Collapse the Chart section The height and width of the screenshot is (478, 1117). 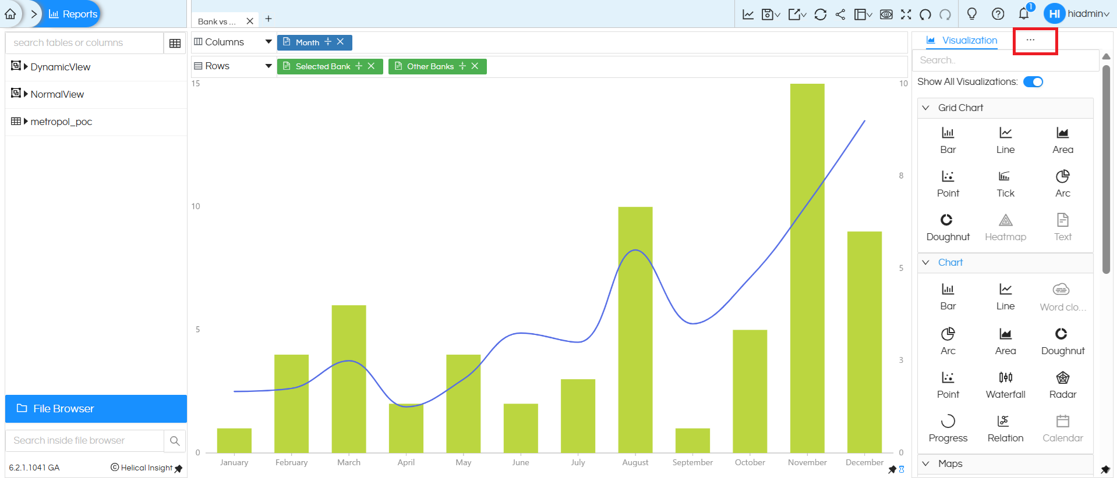click(x=926, y=262)
